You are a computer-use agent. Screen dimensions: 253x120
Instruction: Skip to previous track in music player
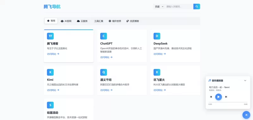211,97
